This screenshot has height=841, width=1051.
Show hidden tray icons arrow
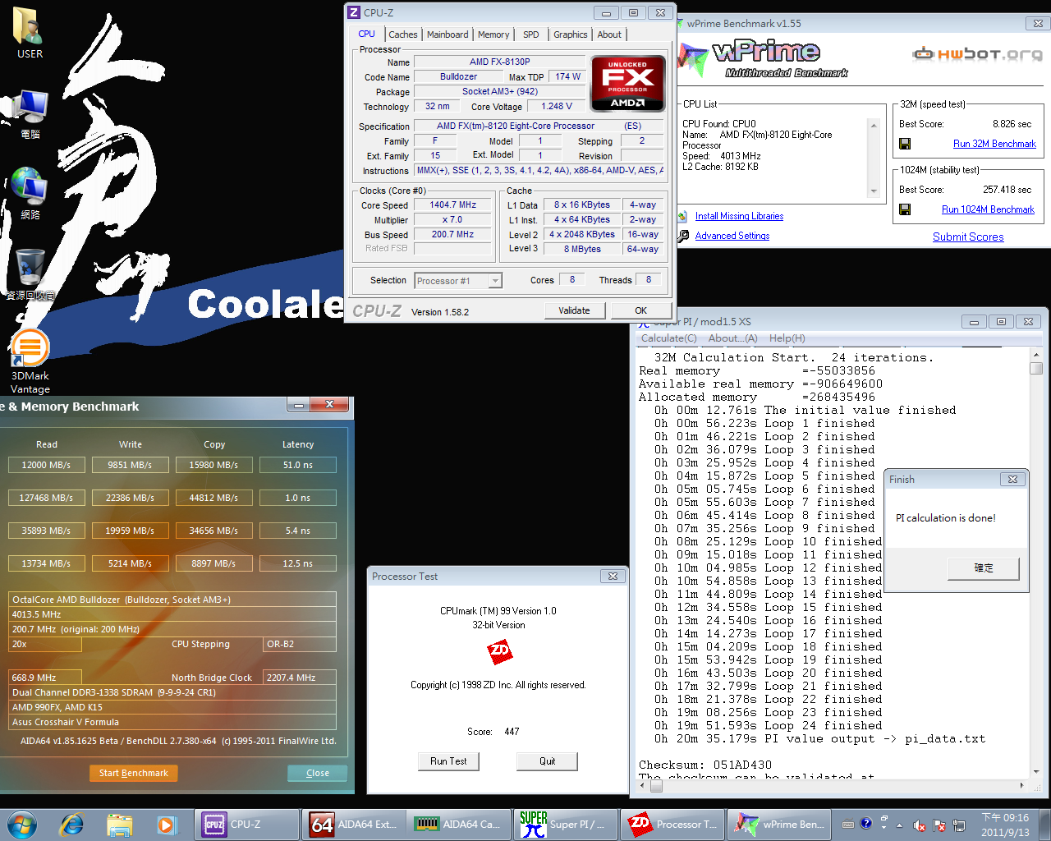[x=899, y=825]
